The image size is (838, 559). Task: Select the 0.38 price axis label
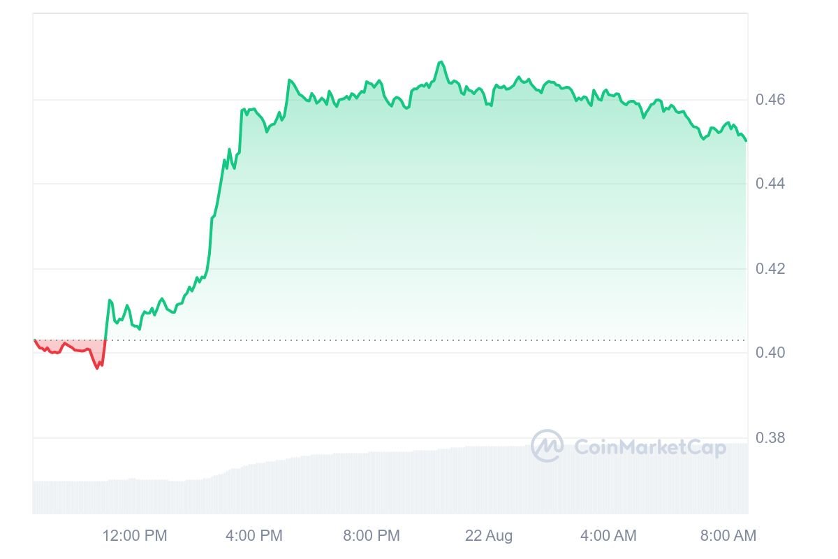(770, 438)
